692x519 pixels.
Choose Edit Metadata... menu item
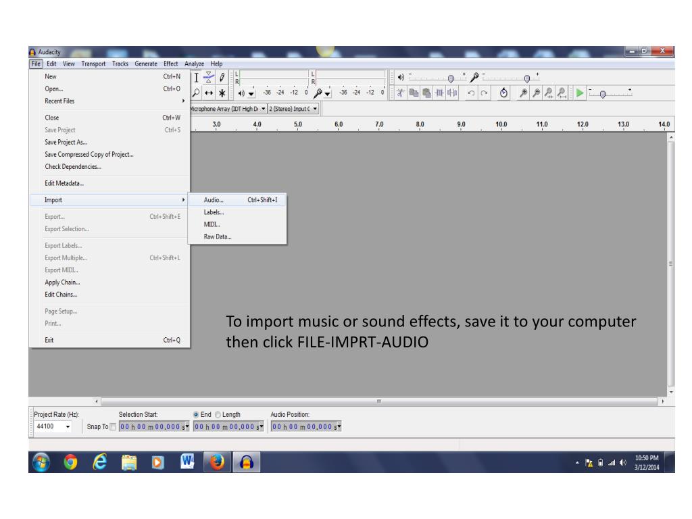(109, 183)
